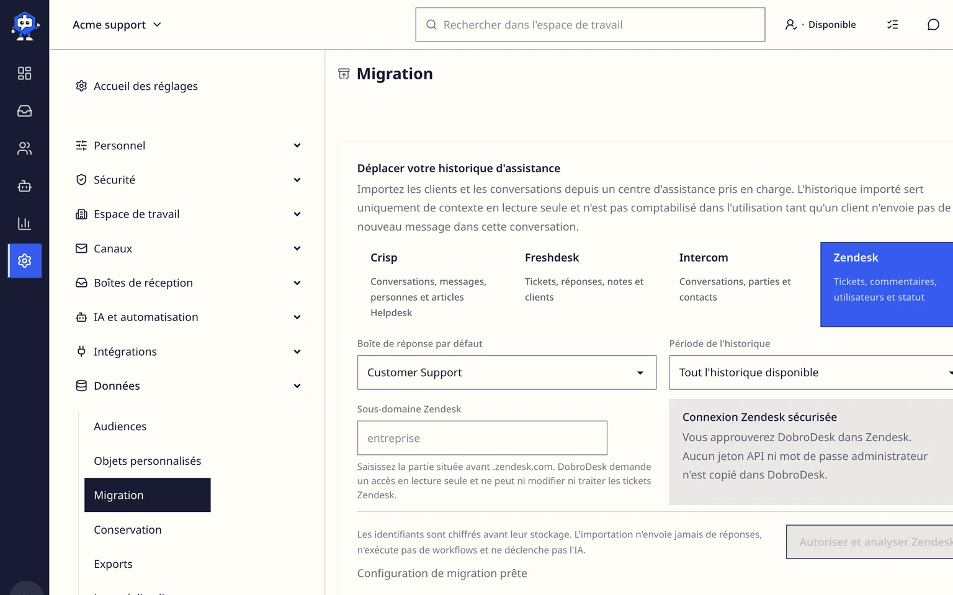Click the Disponible status button
The height and width of the screenshot is (595, 953).
(x=820, y=25)
